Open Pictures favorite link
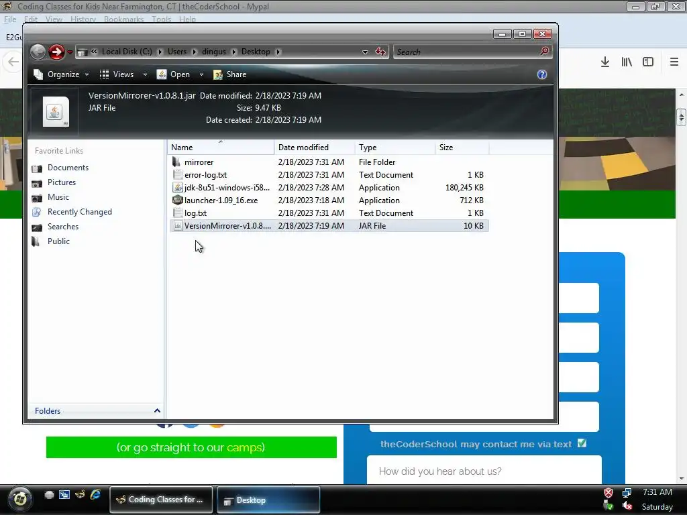Screen dimensions: 687x515 61,182
